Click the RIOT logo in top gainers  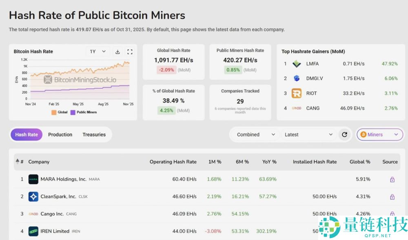[297, 93]
